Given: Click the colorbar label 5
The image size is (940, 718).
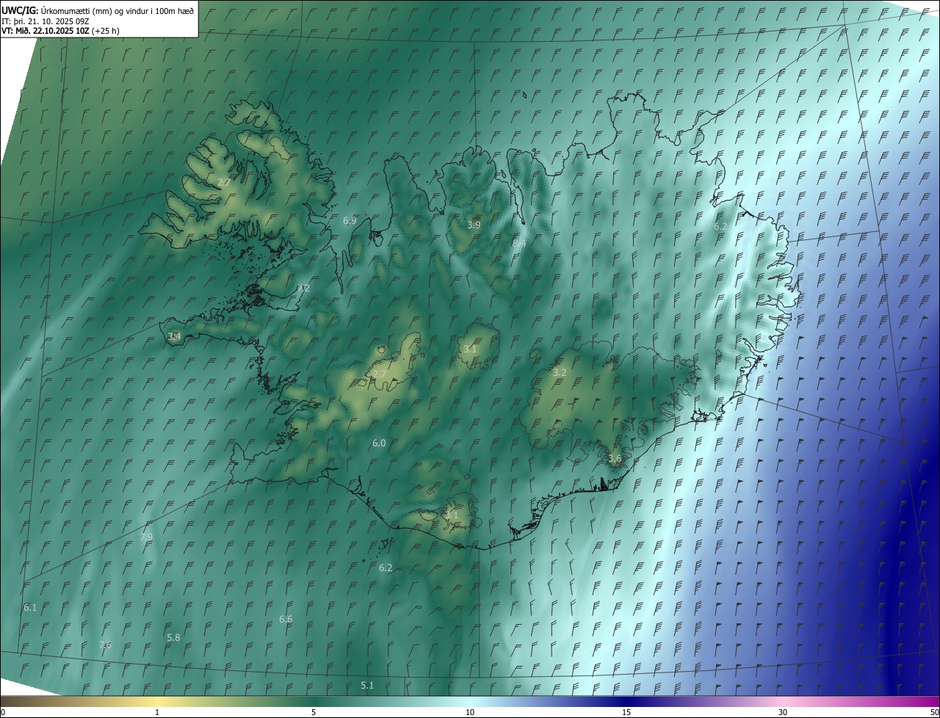Looking at the screenshot, I should [x=314, y=712].
